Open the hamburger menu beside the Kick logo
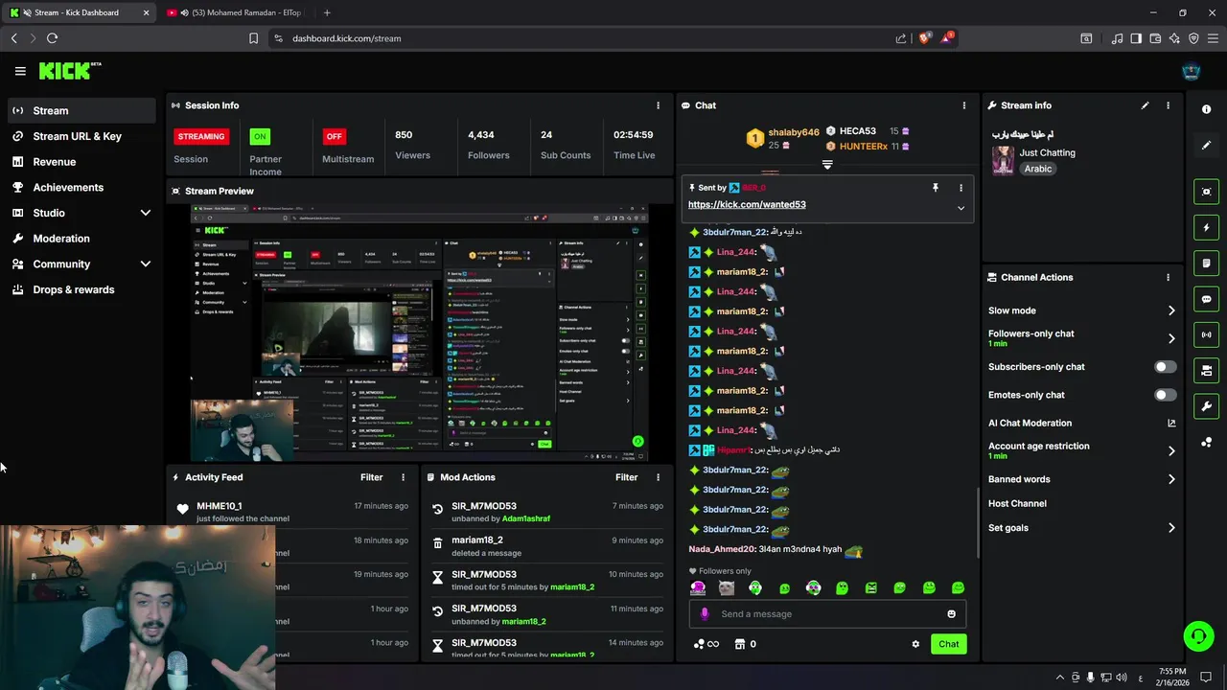Image resolution: width=1227 pixels, height=690 pixels. tap(20, 71)
